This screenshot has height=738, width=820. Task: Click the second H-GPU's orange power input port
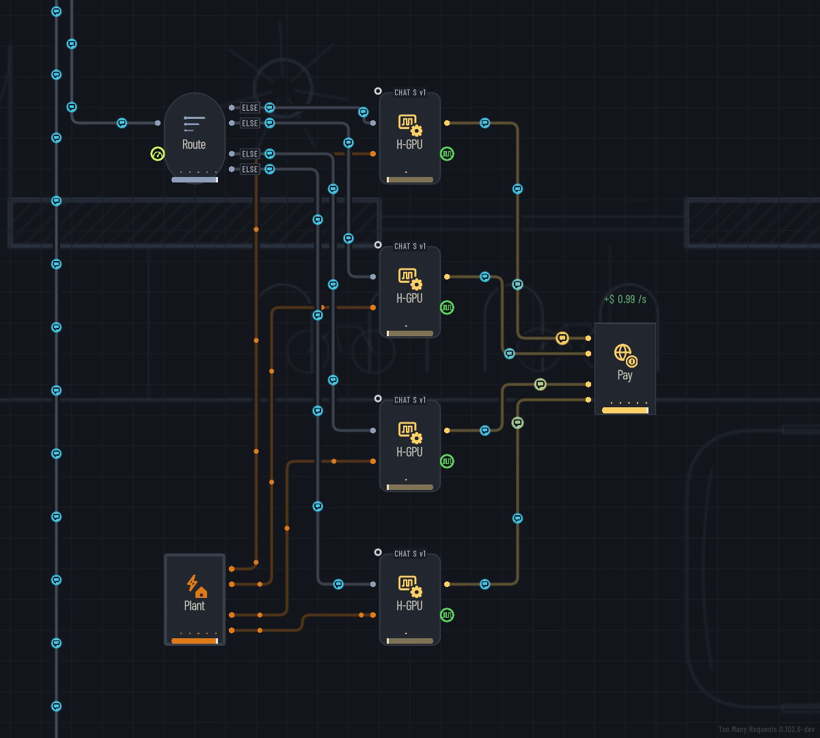(x=372, y=307)
